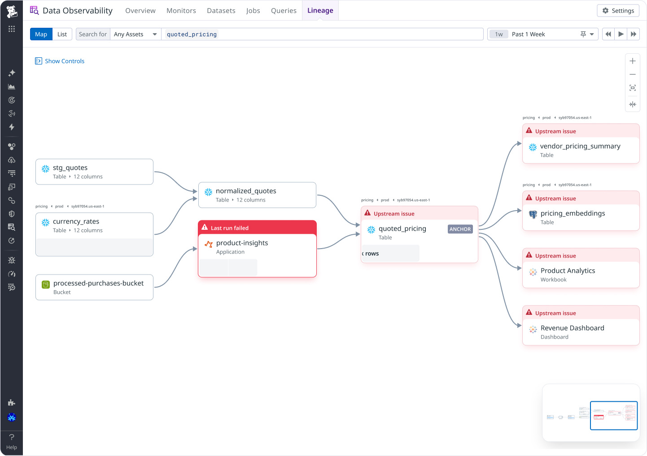The width and height of the screenshot is (647, 456).
Task: Expand currency_rates 12 columns
Action: click(86, 230)
